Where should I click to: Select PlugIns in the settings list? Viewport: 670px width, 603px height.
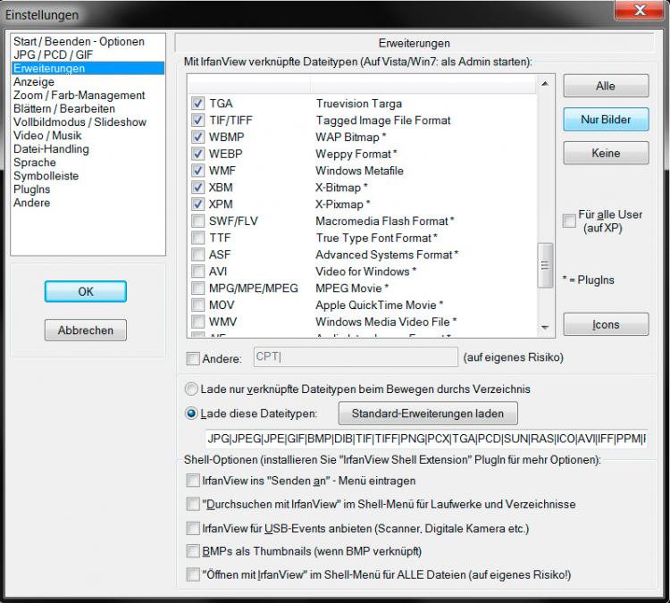[31, 189]
